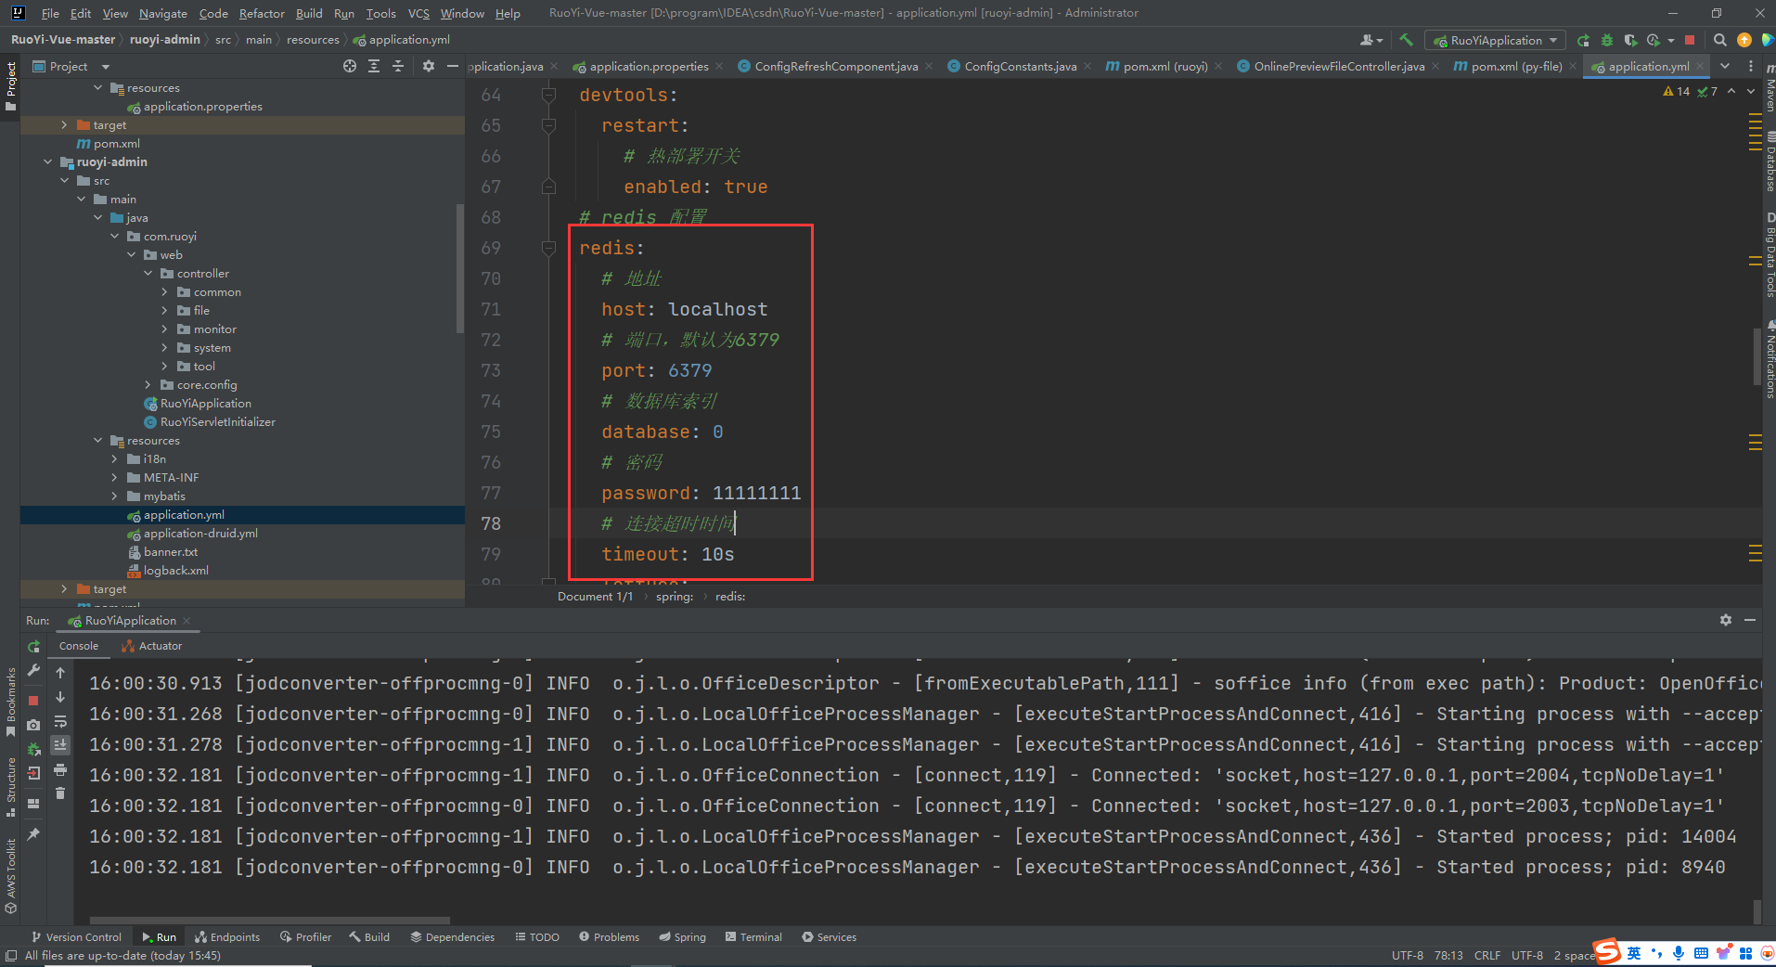Click the Rerun RuoYiApplication icon in top toolbar

coord(1583,40)
